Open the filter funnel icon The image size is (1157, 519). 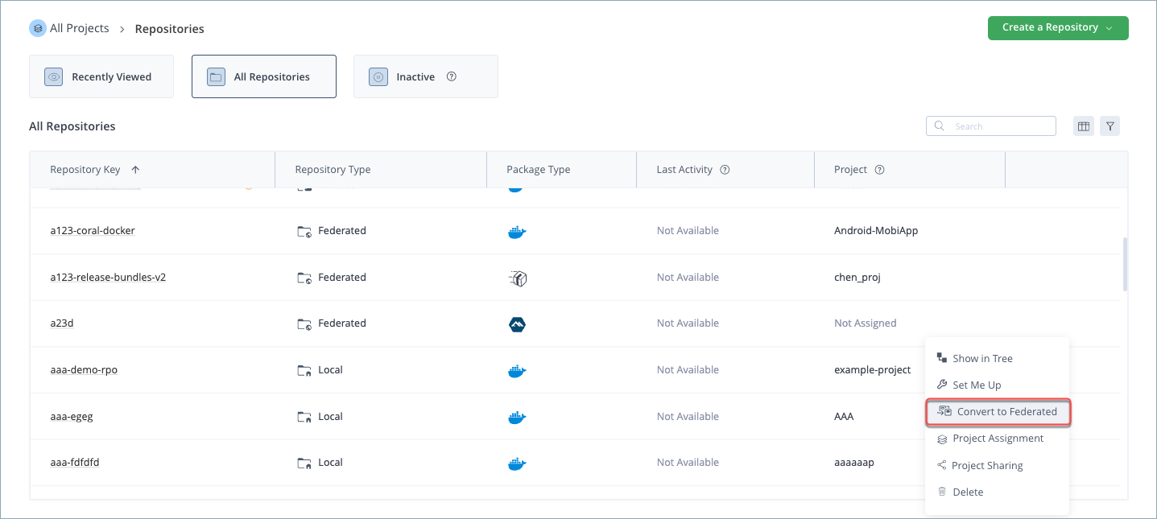(1110, 126)
